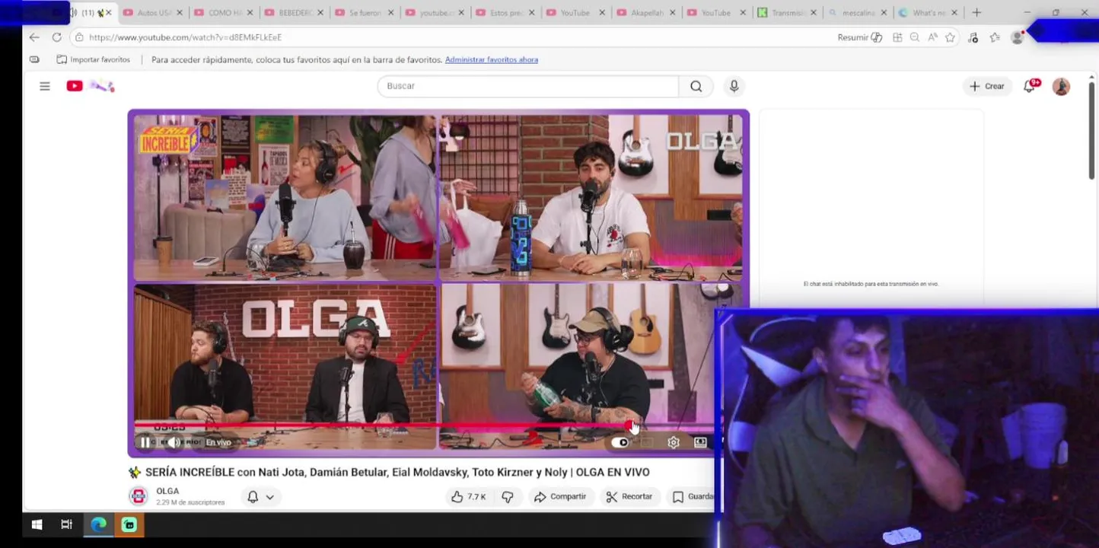
Task: Clip the video with Recortar
Action: (x=629, y=497)
